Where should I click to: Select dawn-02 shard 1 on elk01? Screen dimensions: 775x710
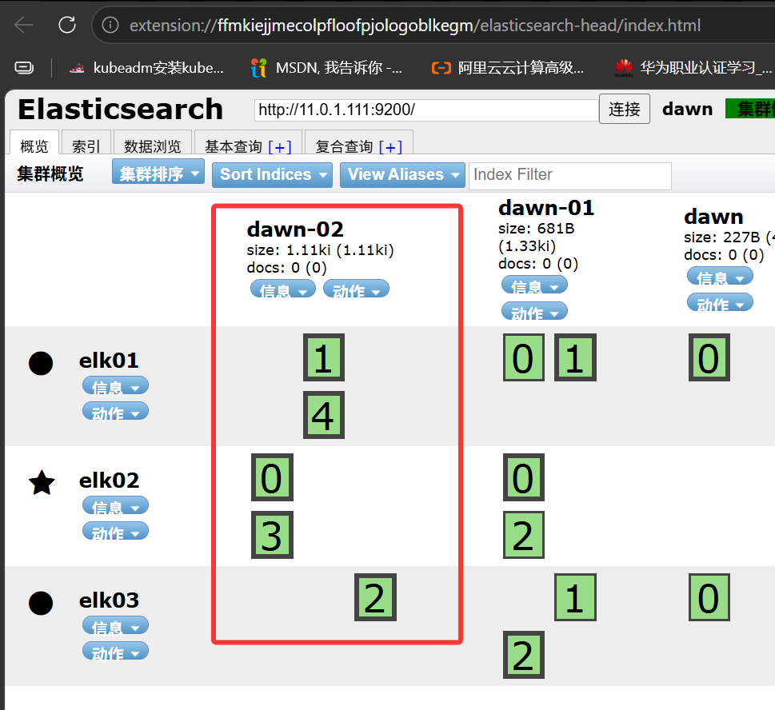(x=324, y=357)
